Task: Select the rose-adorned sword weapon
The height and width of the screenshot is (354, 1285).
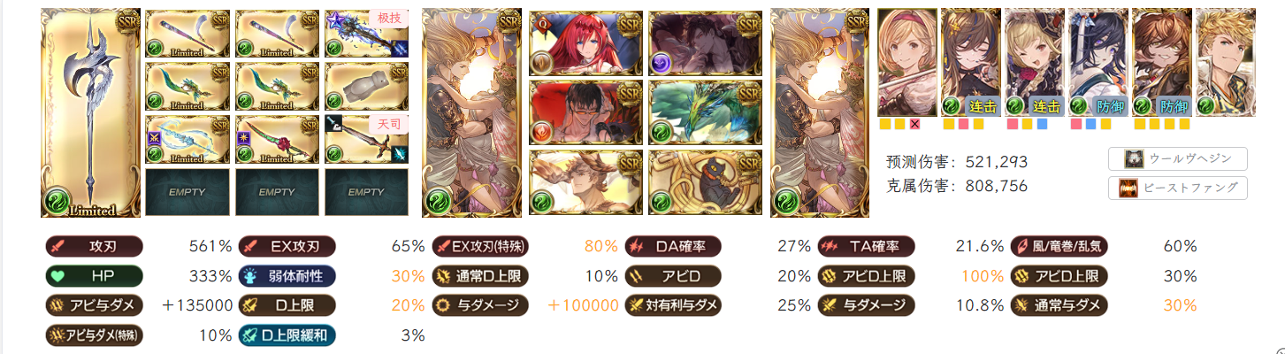Action: coord(276,140)
